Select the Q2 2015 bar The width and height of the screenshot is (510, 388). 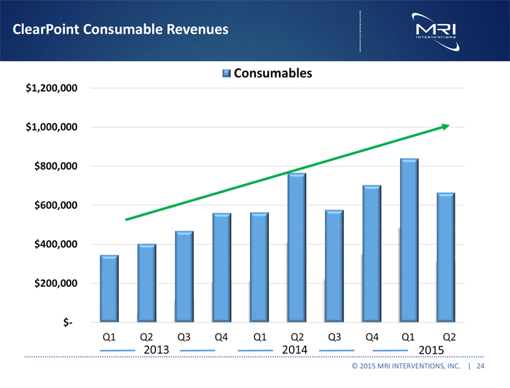tap(445, 257)
